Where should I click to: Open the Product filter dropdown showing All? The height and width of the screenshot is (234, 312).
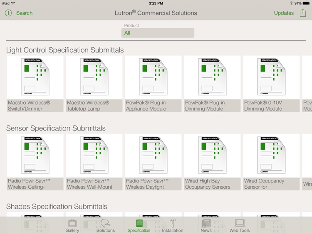click(158, 33)
